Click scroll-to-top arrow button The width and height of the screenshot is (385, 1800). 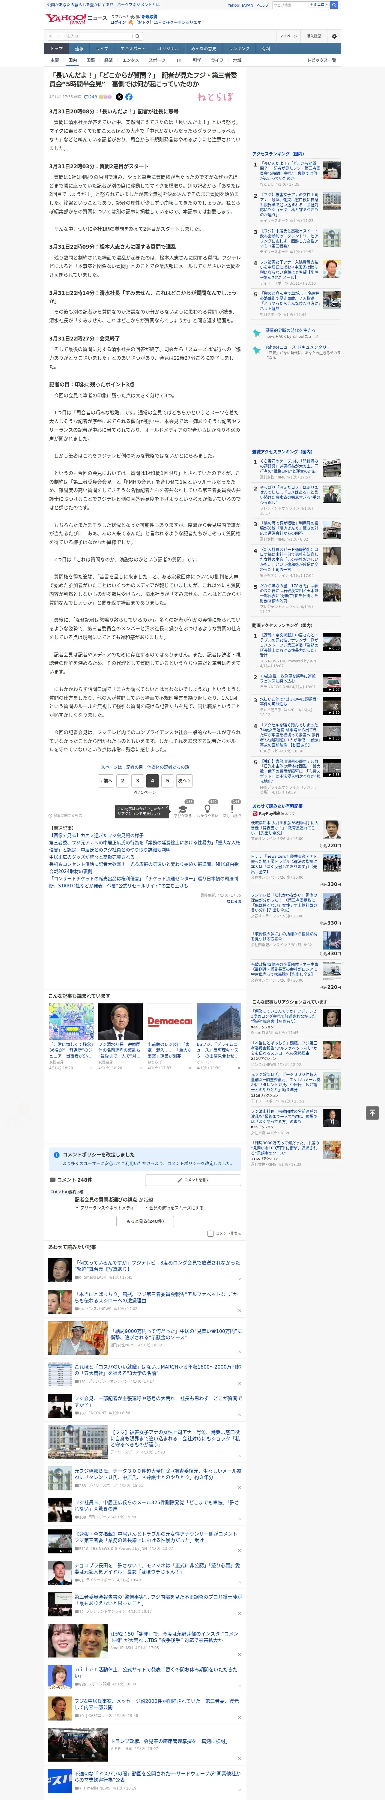coord(372,1113)
